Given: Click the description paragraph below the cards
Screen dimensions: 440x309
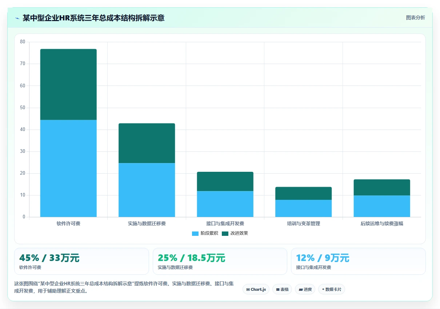Looking at the screenshot, I should (x=124, y=287).
